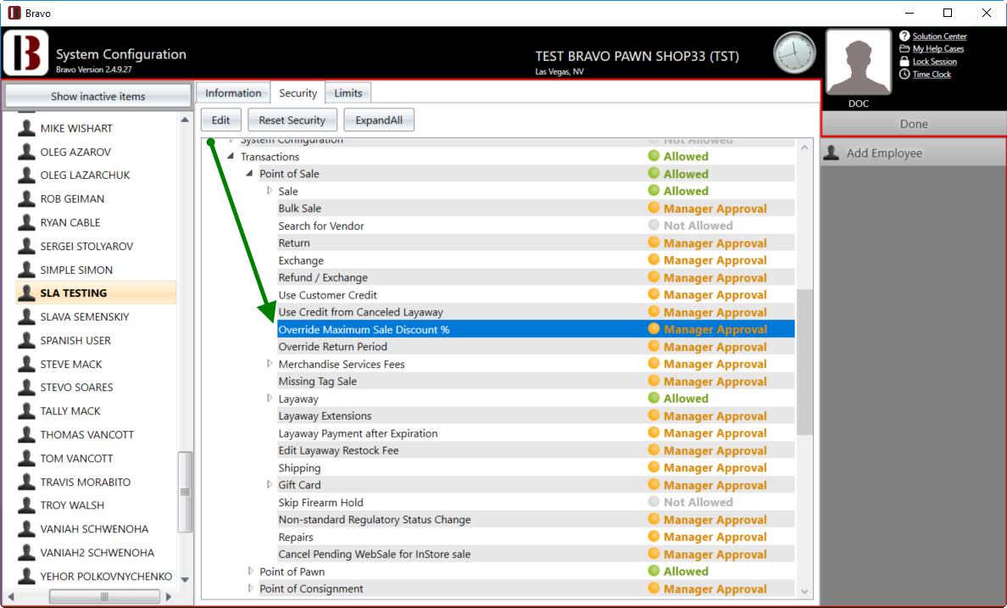
Task: Collapse the Transactions tree node
Action: (x=231, y=156)
